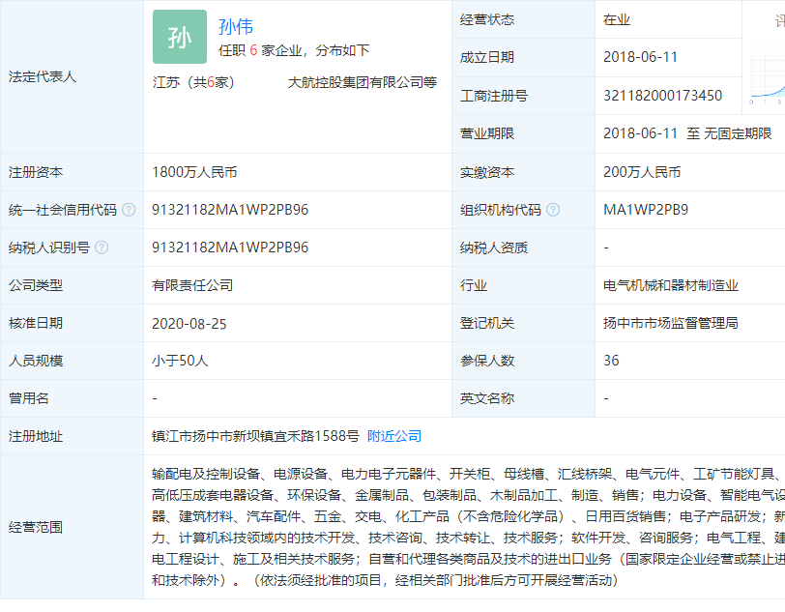Click the address 镇江市扬中市新坝镇宜禾路1588号
Viewport: 785px width, 612px height.
click(256, 436)
